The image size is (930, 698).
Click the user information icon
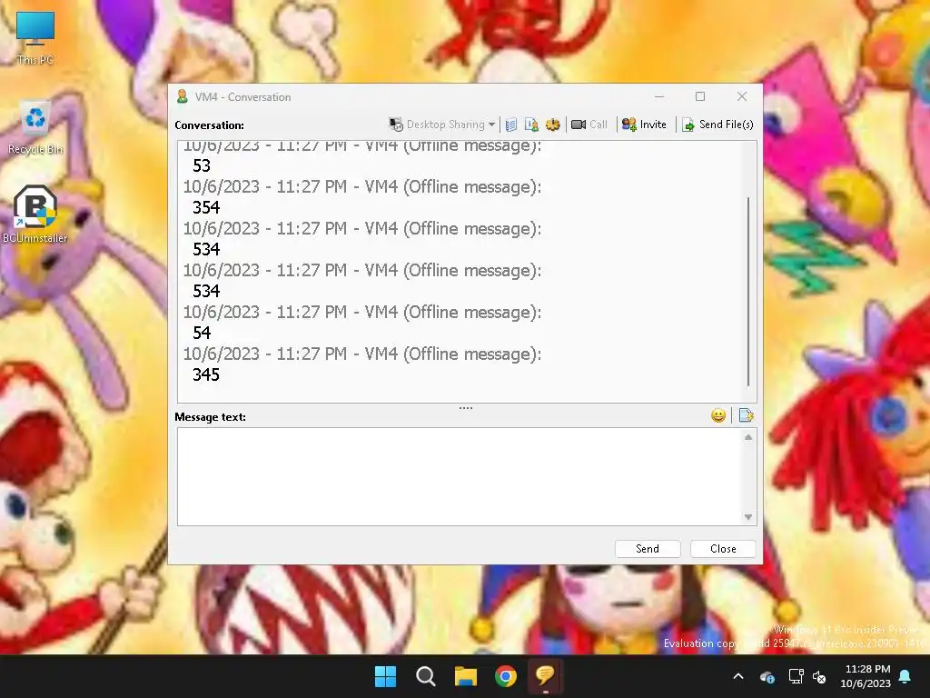pyautogui.click(x=531, y=125)
